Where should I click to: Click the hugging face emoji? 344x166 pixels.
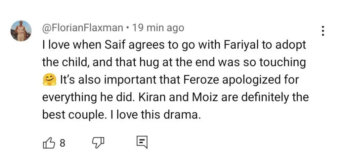tap(49, 80)
